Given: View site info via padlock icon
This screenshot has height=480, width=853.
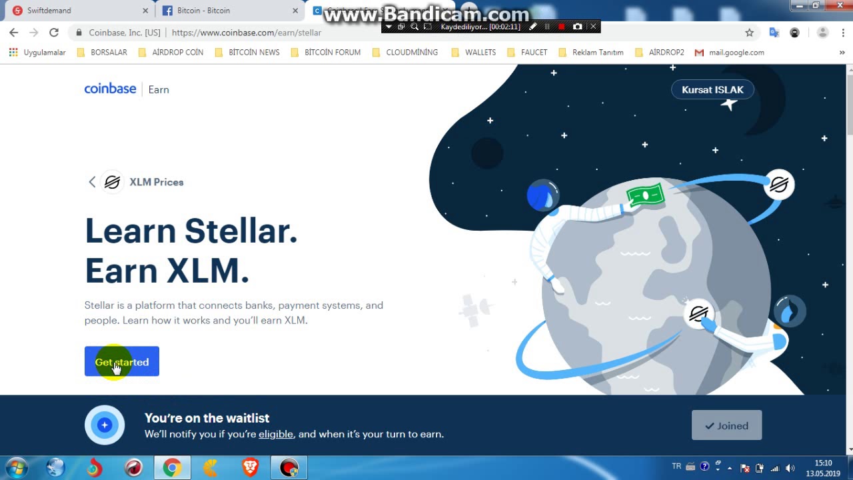Looking at the screenshot, I should click(x=79, y=32).
